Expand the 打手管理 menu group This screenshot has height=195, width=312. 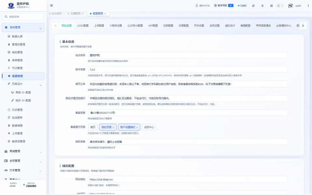click(x=23, y=170)
